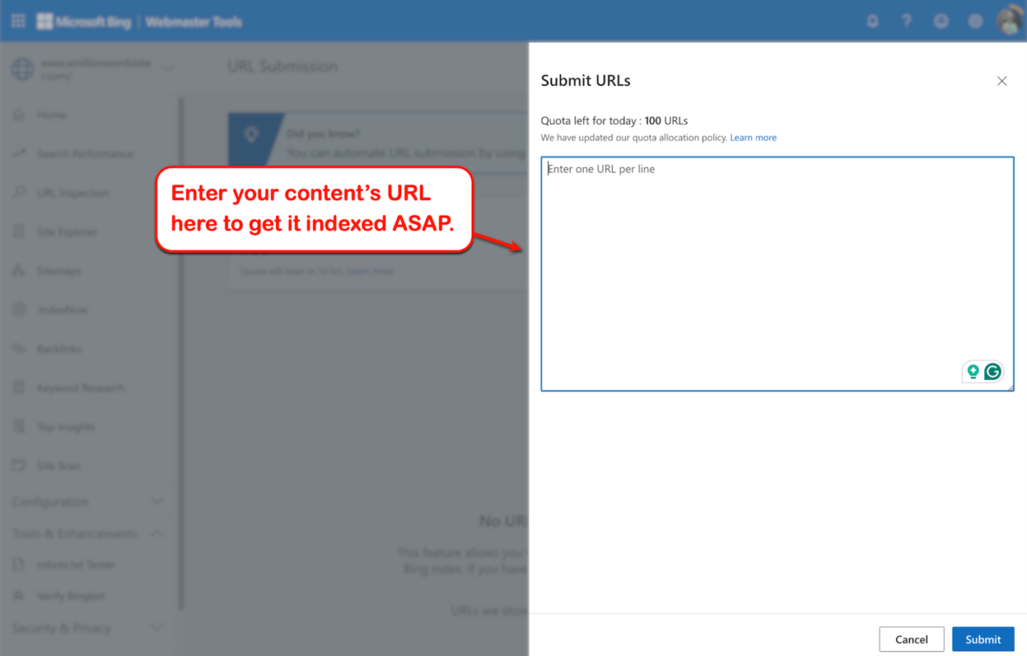
Task: Click the Grammarly icon in the textbox
Action: [x=992, y=372]
